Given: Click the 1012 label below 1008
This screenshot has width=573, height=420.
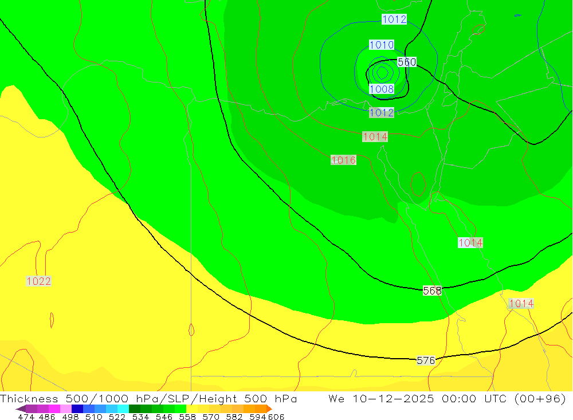Looking at the screenshot, I should (382, 112).
